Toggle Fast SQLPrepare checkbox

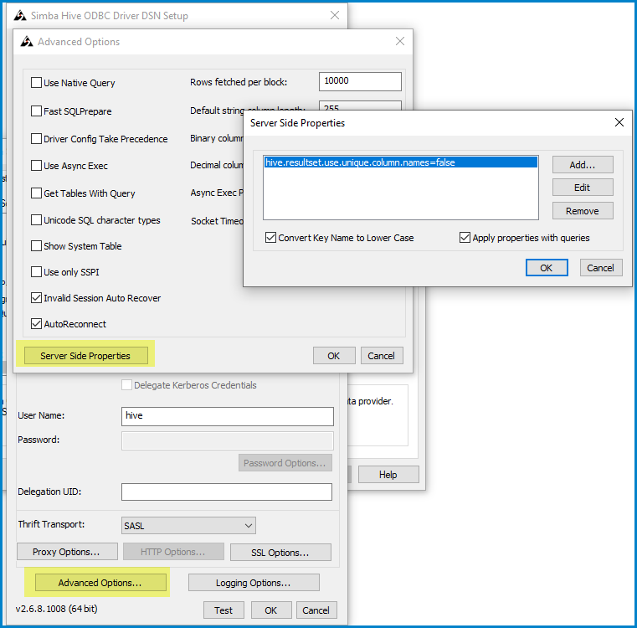pos(37,111)
